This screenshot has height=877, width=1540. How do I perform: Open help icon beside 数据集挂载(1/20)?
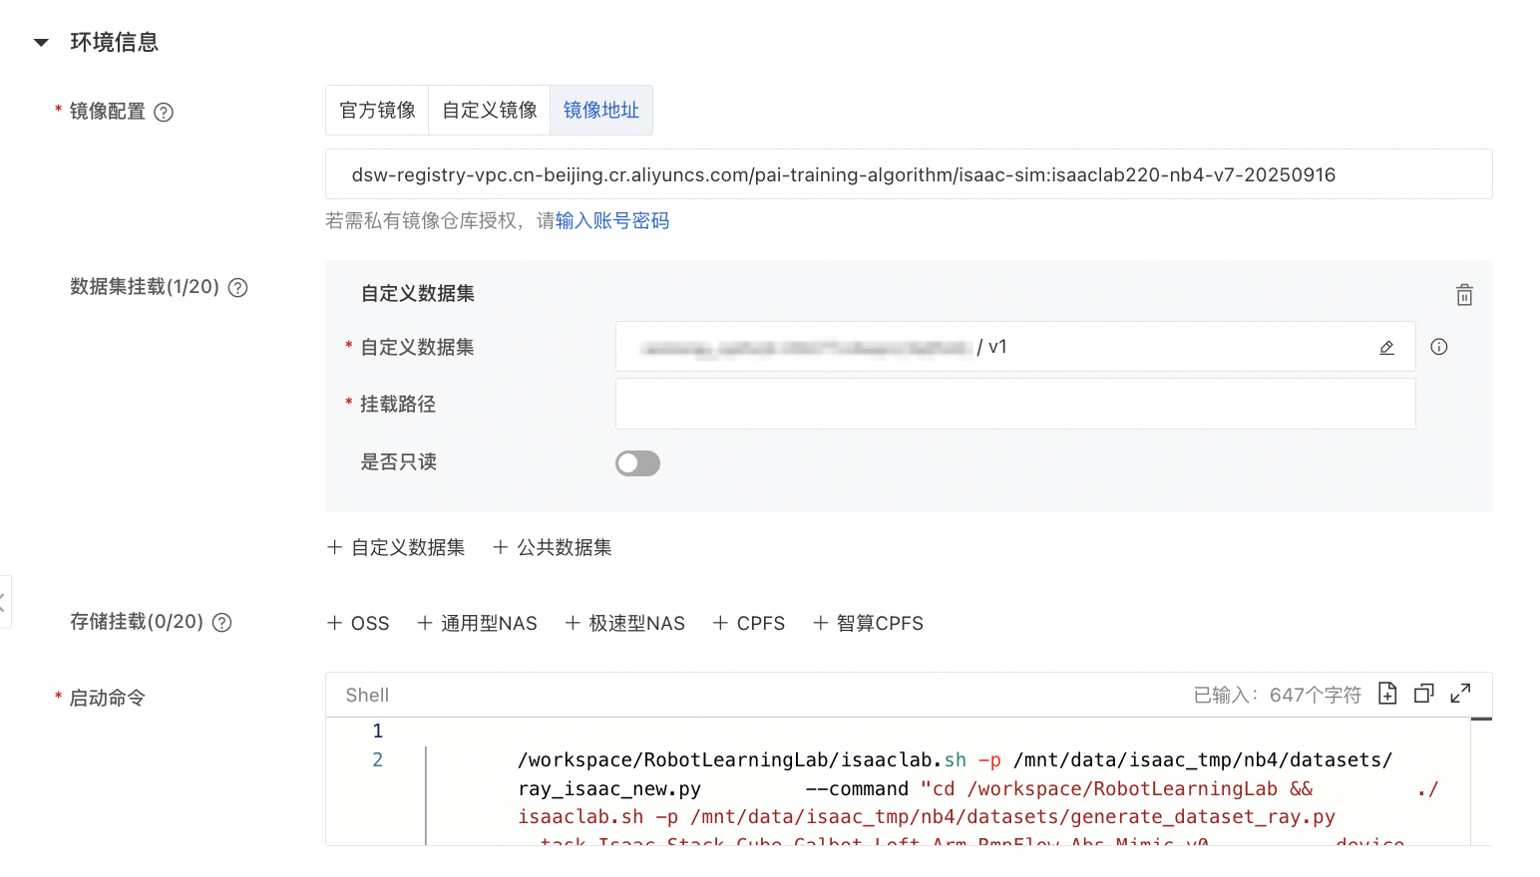click(x=238, y=288)
